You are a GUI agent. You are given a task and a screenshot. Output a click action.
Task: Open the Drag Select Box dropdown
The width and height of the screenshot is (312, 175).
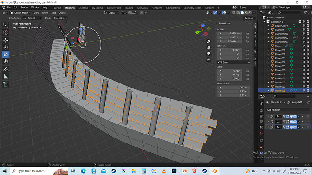[x=61, y=18]
